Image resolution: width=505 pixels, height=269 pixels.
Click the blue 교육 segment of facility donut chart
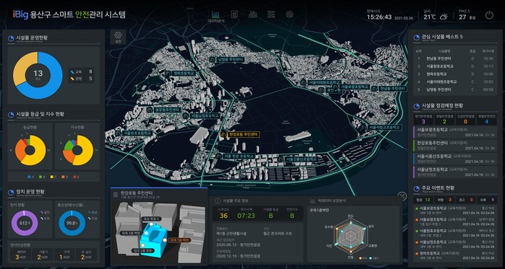51,84
